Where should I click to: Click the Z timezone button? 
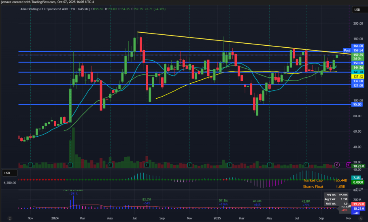(10, 218)
